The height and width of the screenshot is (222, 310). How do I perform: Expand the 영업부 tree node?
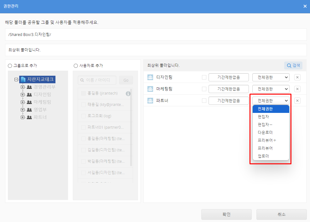coord(22,110)
